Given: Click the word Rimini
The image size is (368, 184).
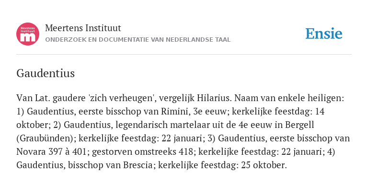Looking at the screenshot, I should tap(174, 112).
